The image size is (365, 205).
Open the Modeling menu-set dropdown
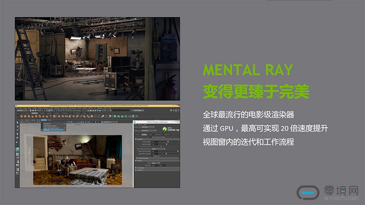(22, 110)
